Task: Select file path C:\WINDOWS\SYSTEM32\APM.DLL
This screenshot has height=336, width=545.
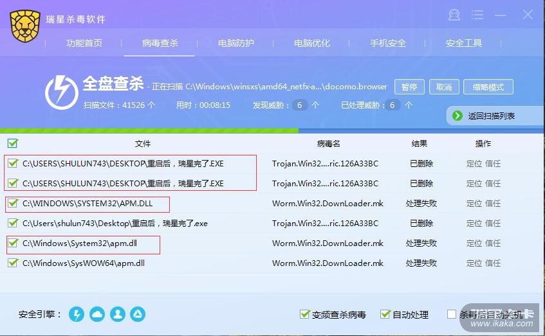Action: (88, 204)
